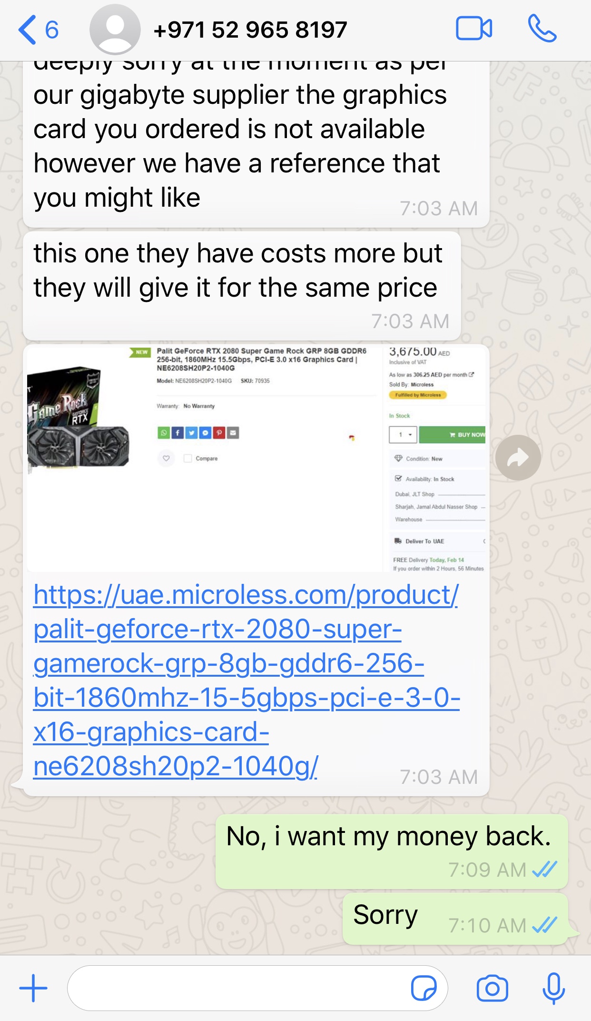The image size is (591, 1021).
Task: Tap the quantity dropdown in product preview
Action: pos(403,434)
